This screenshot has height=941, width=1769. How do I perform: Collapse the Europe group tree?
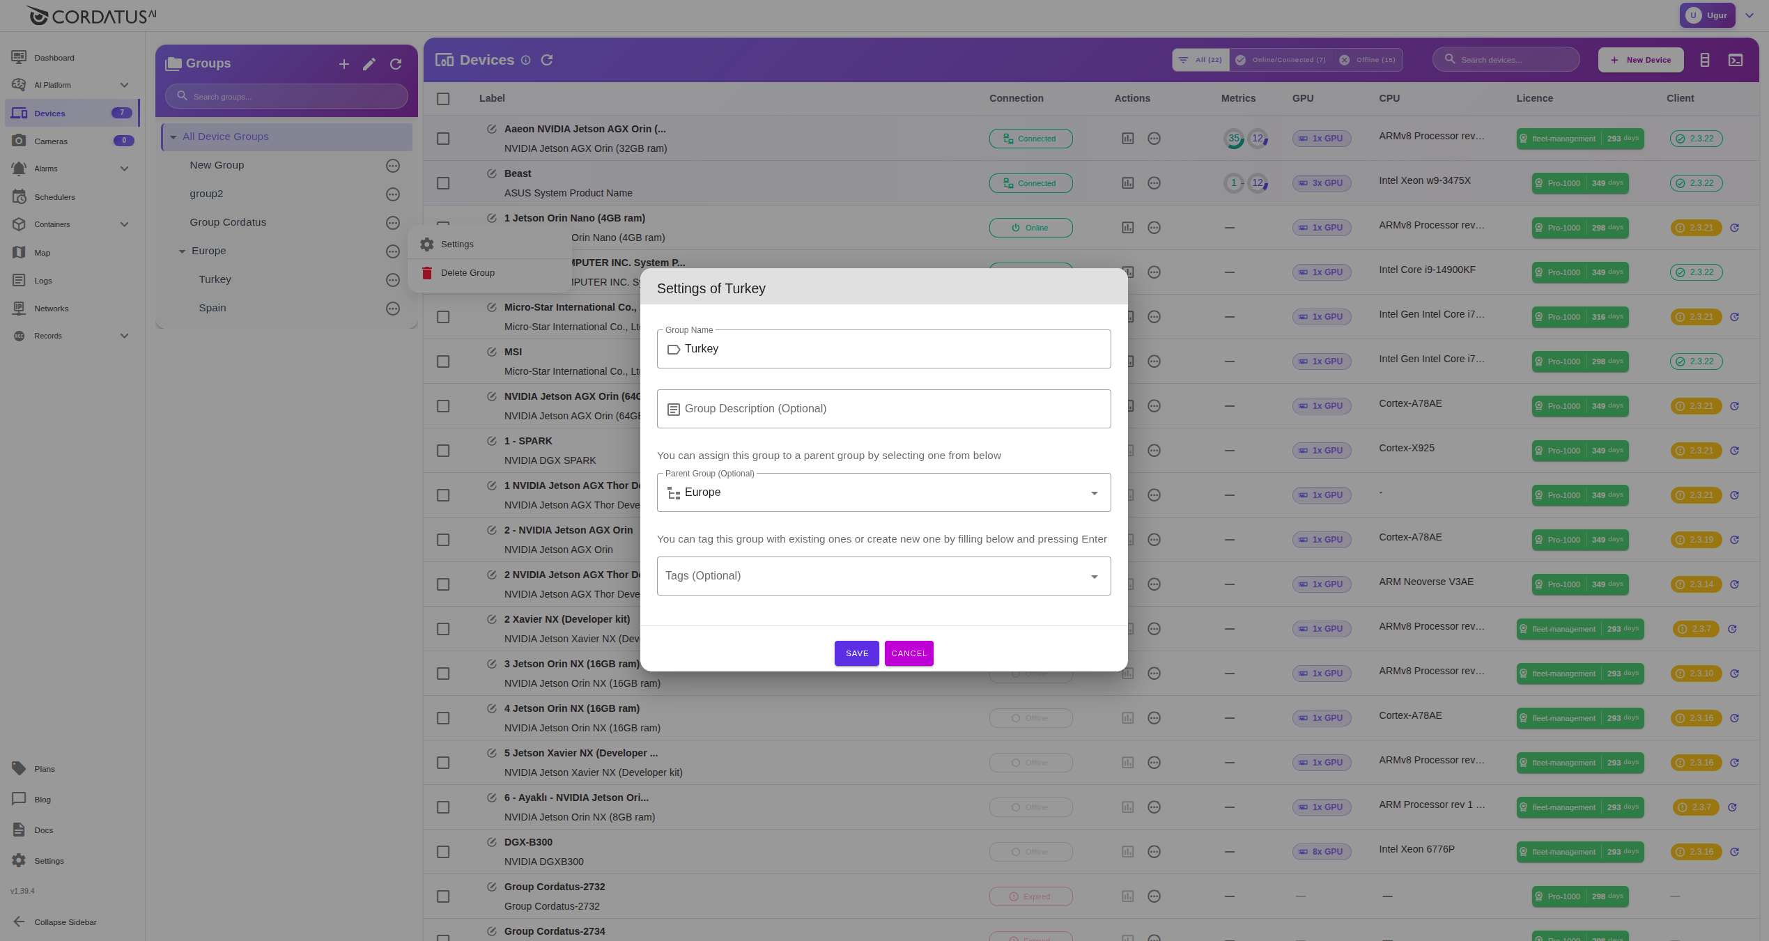tap(182, 251)
